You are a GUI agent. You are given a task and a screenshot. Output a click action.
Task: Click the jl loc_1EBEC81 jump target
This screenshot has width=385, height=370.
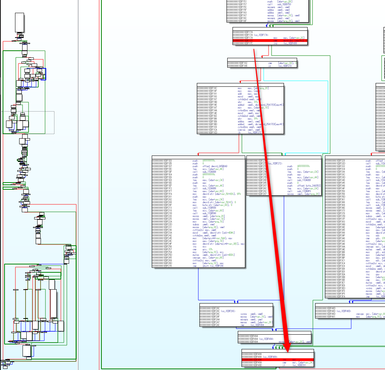click(x=299, y=365)
